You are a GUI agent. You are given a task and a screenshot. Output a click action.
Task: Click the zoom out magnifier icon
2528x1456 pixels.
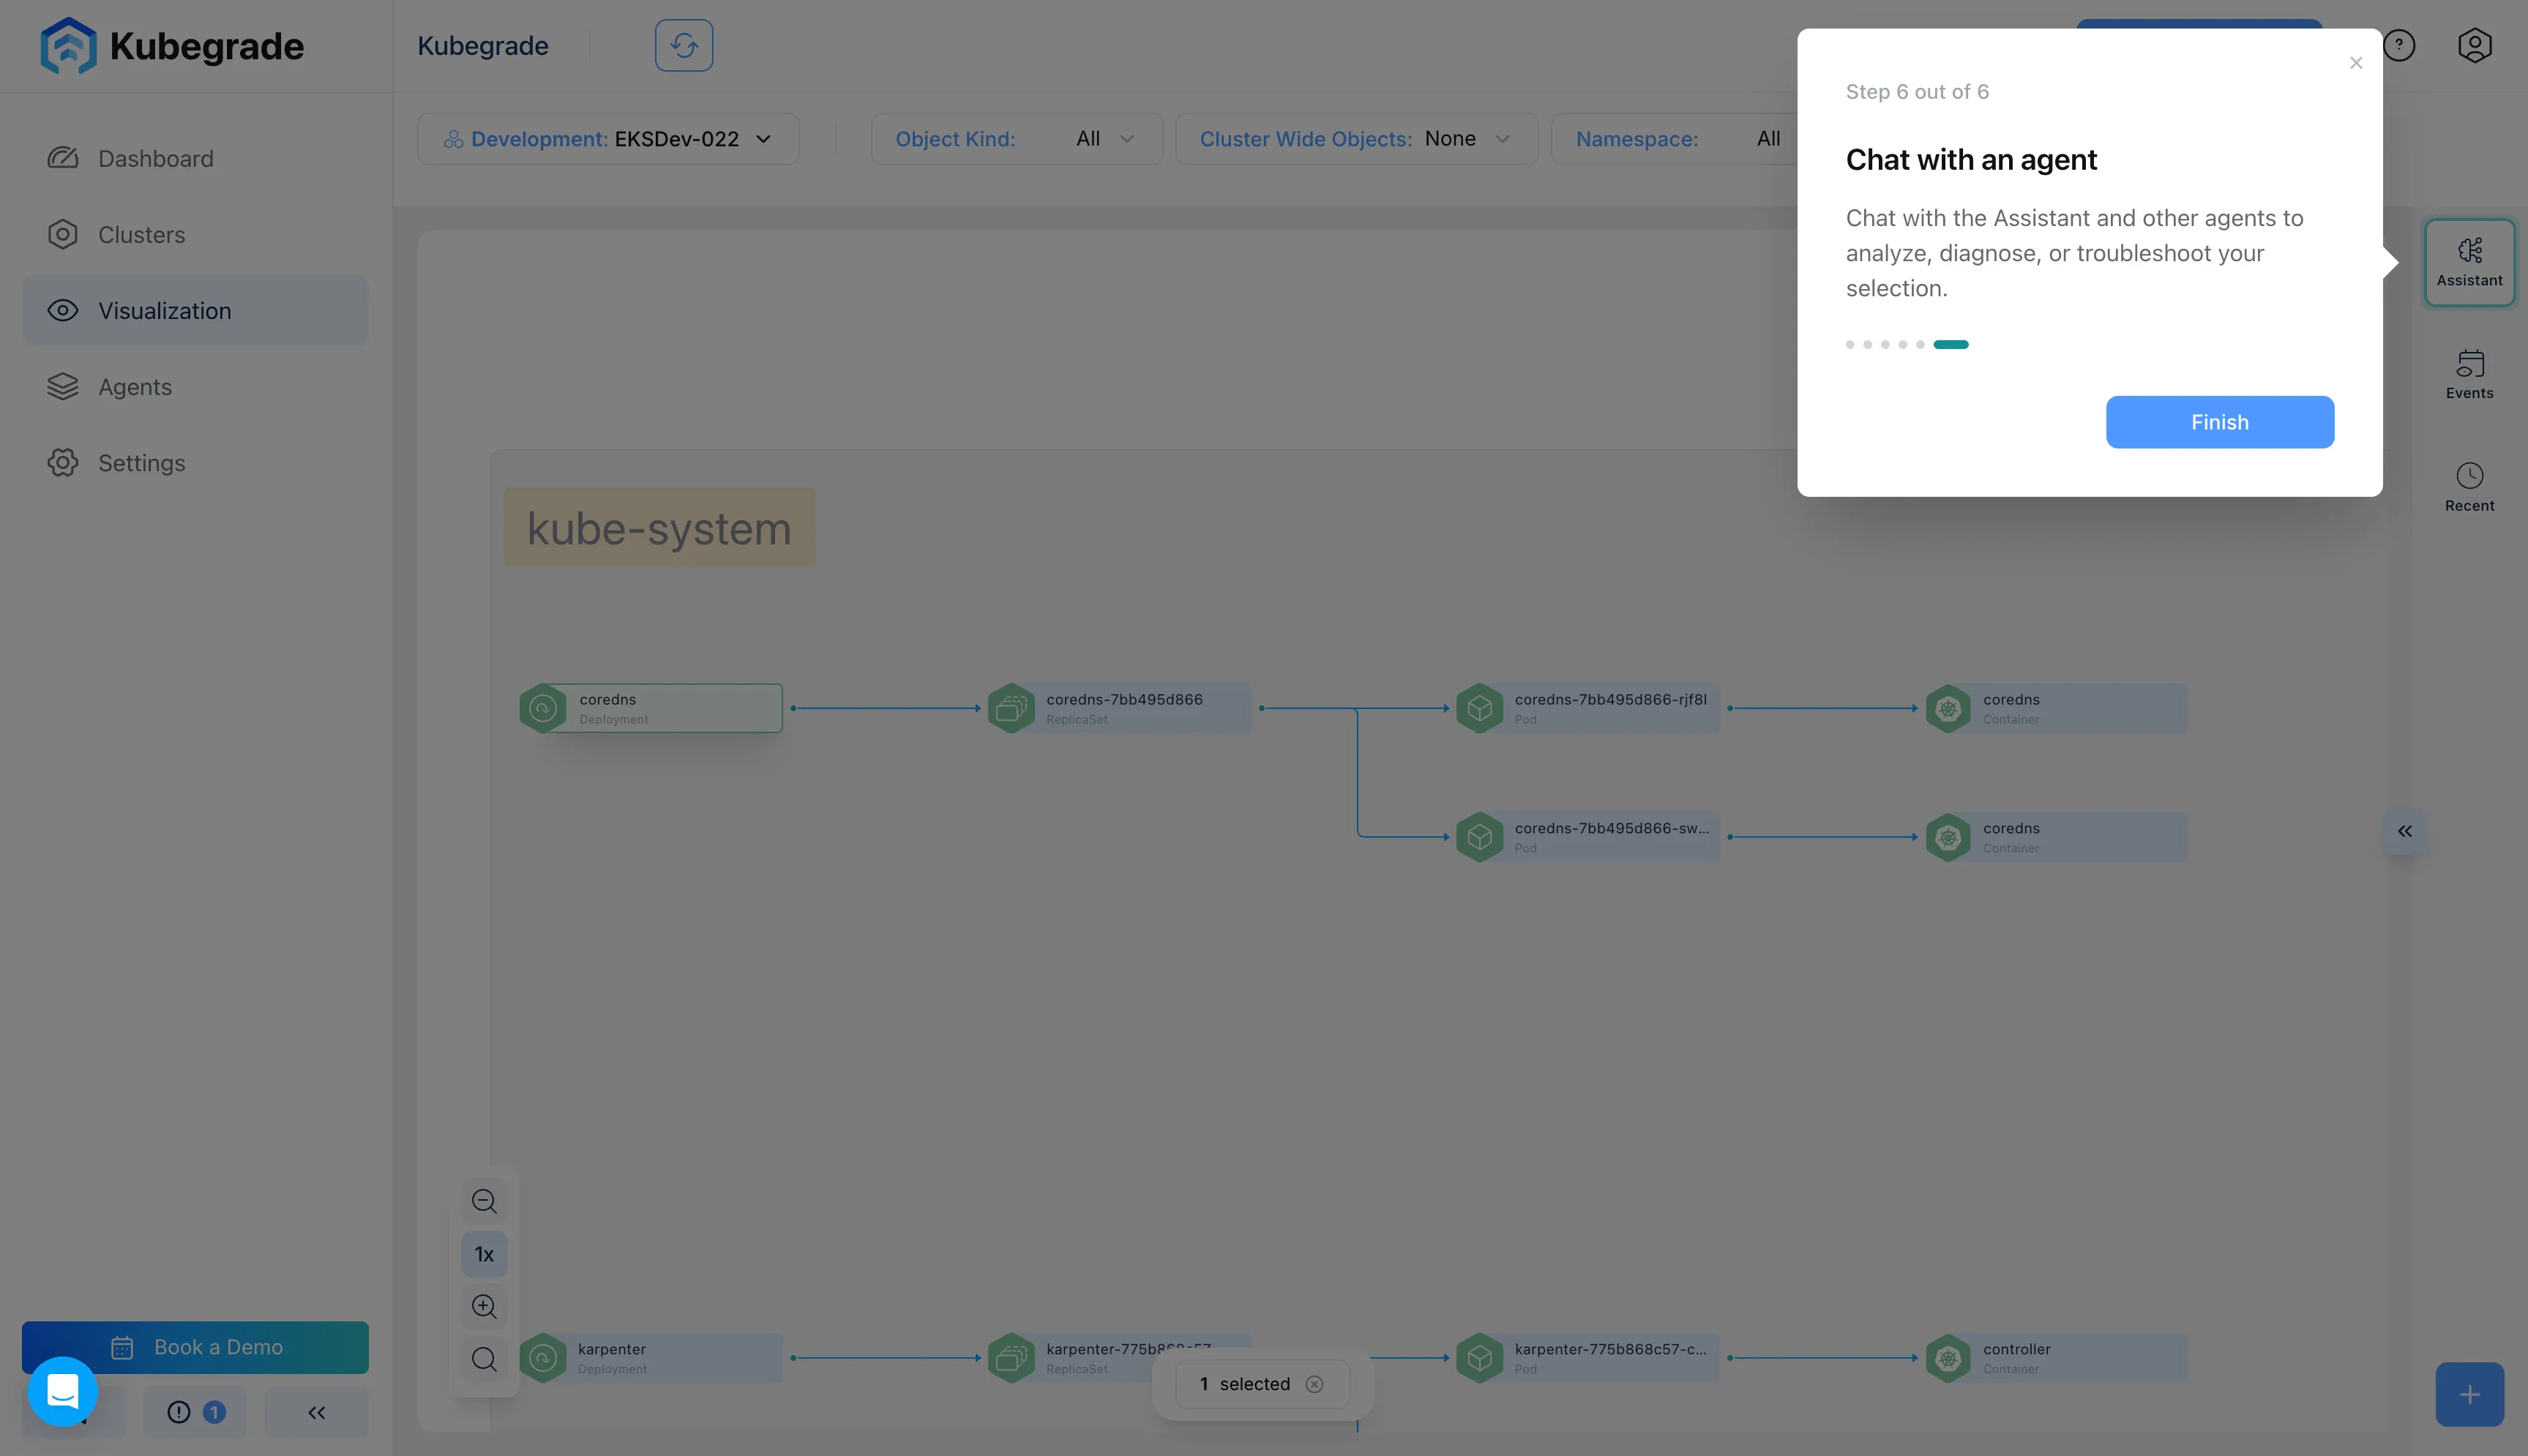tap(484, 1201)
